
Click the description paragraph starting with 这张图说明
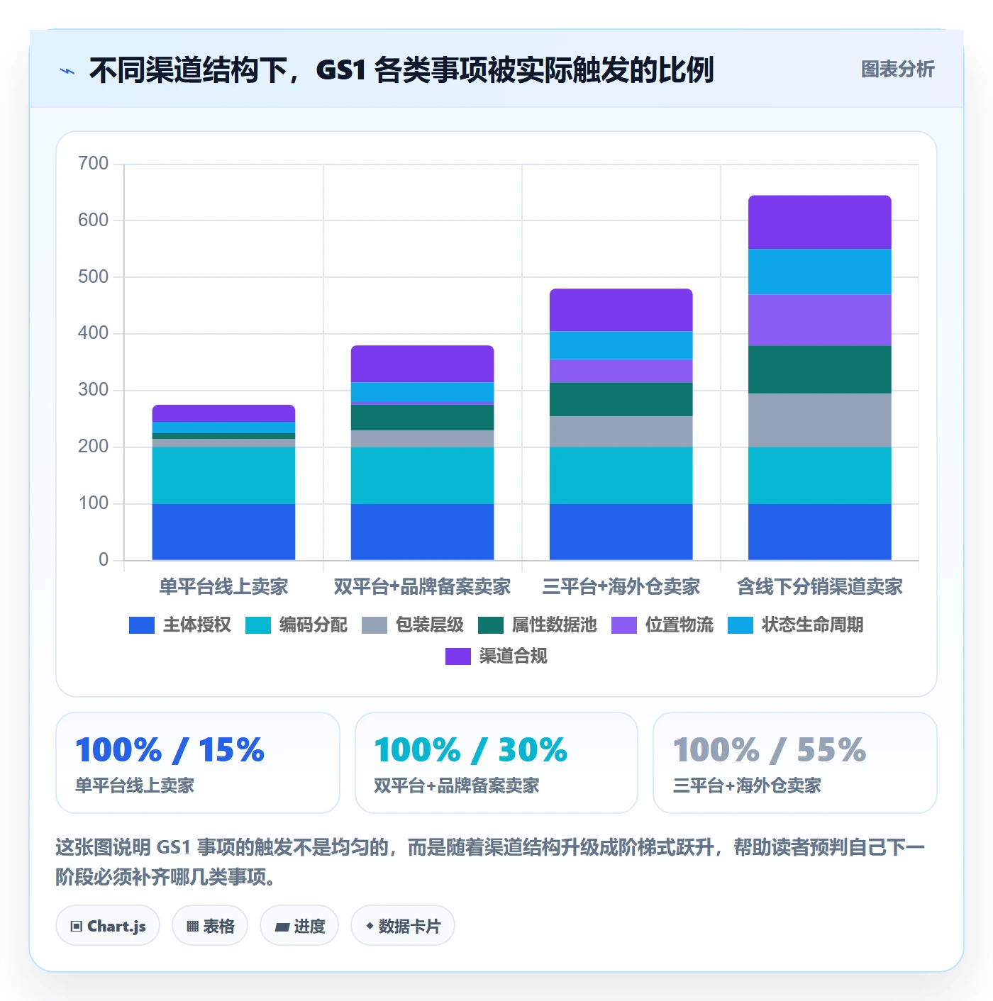491,862
